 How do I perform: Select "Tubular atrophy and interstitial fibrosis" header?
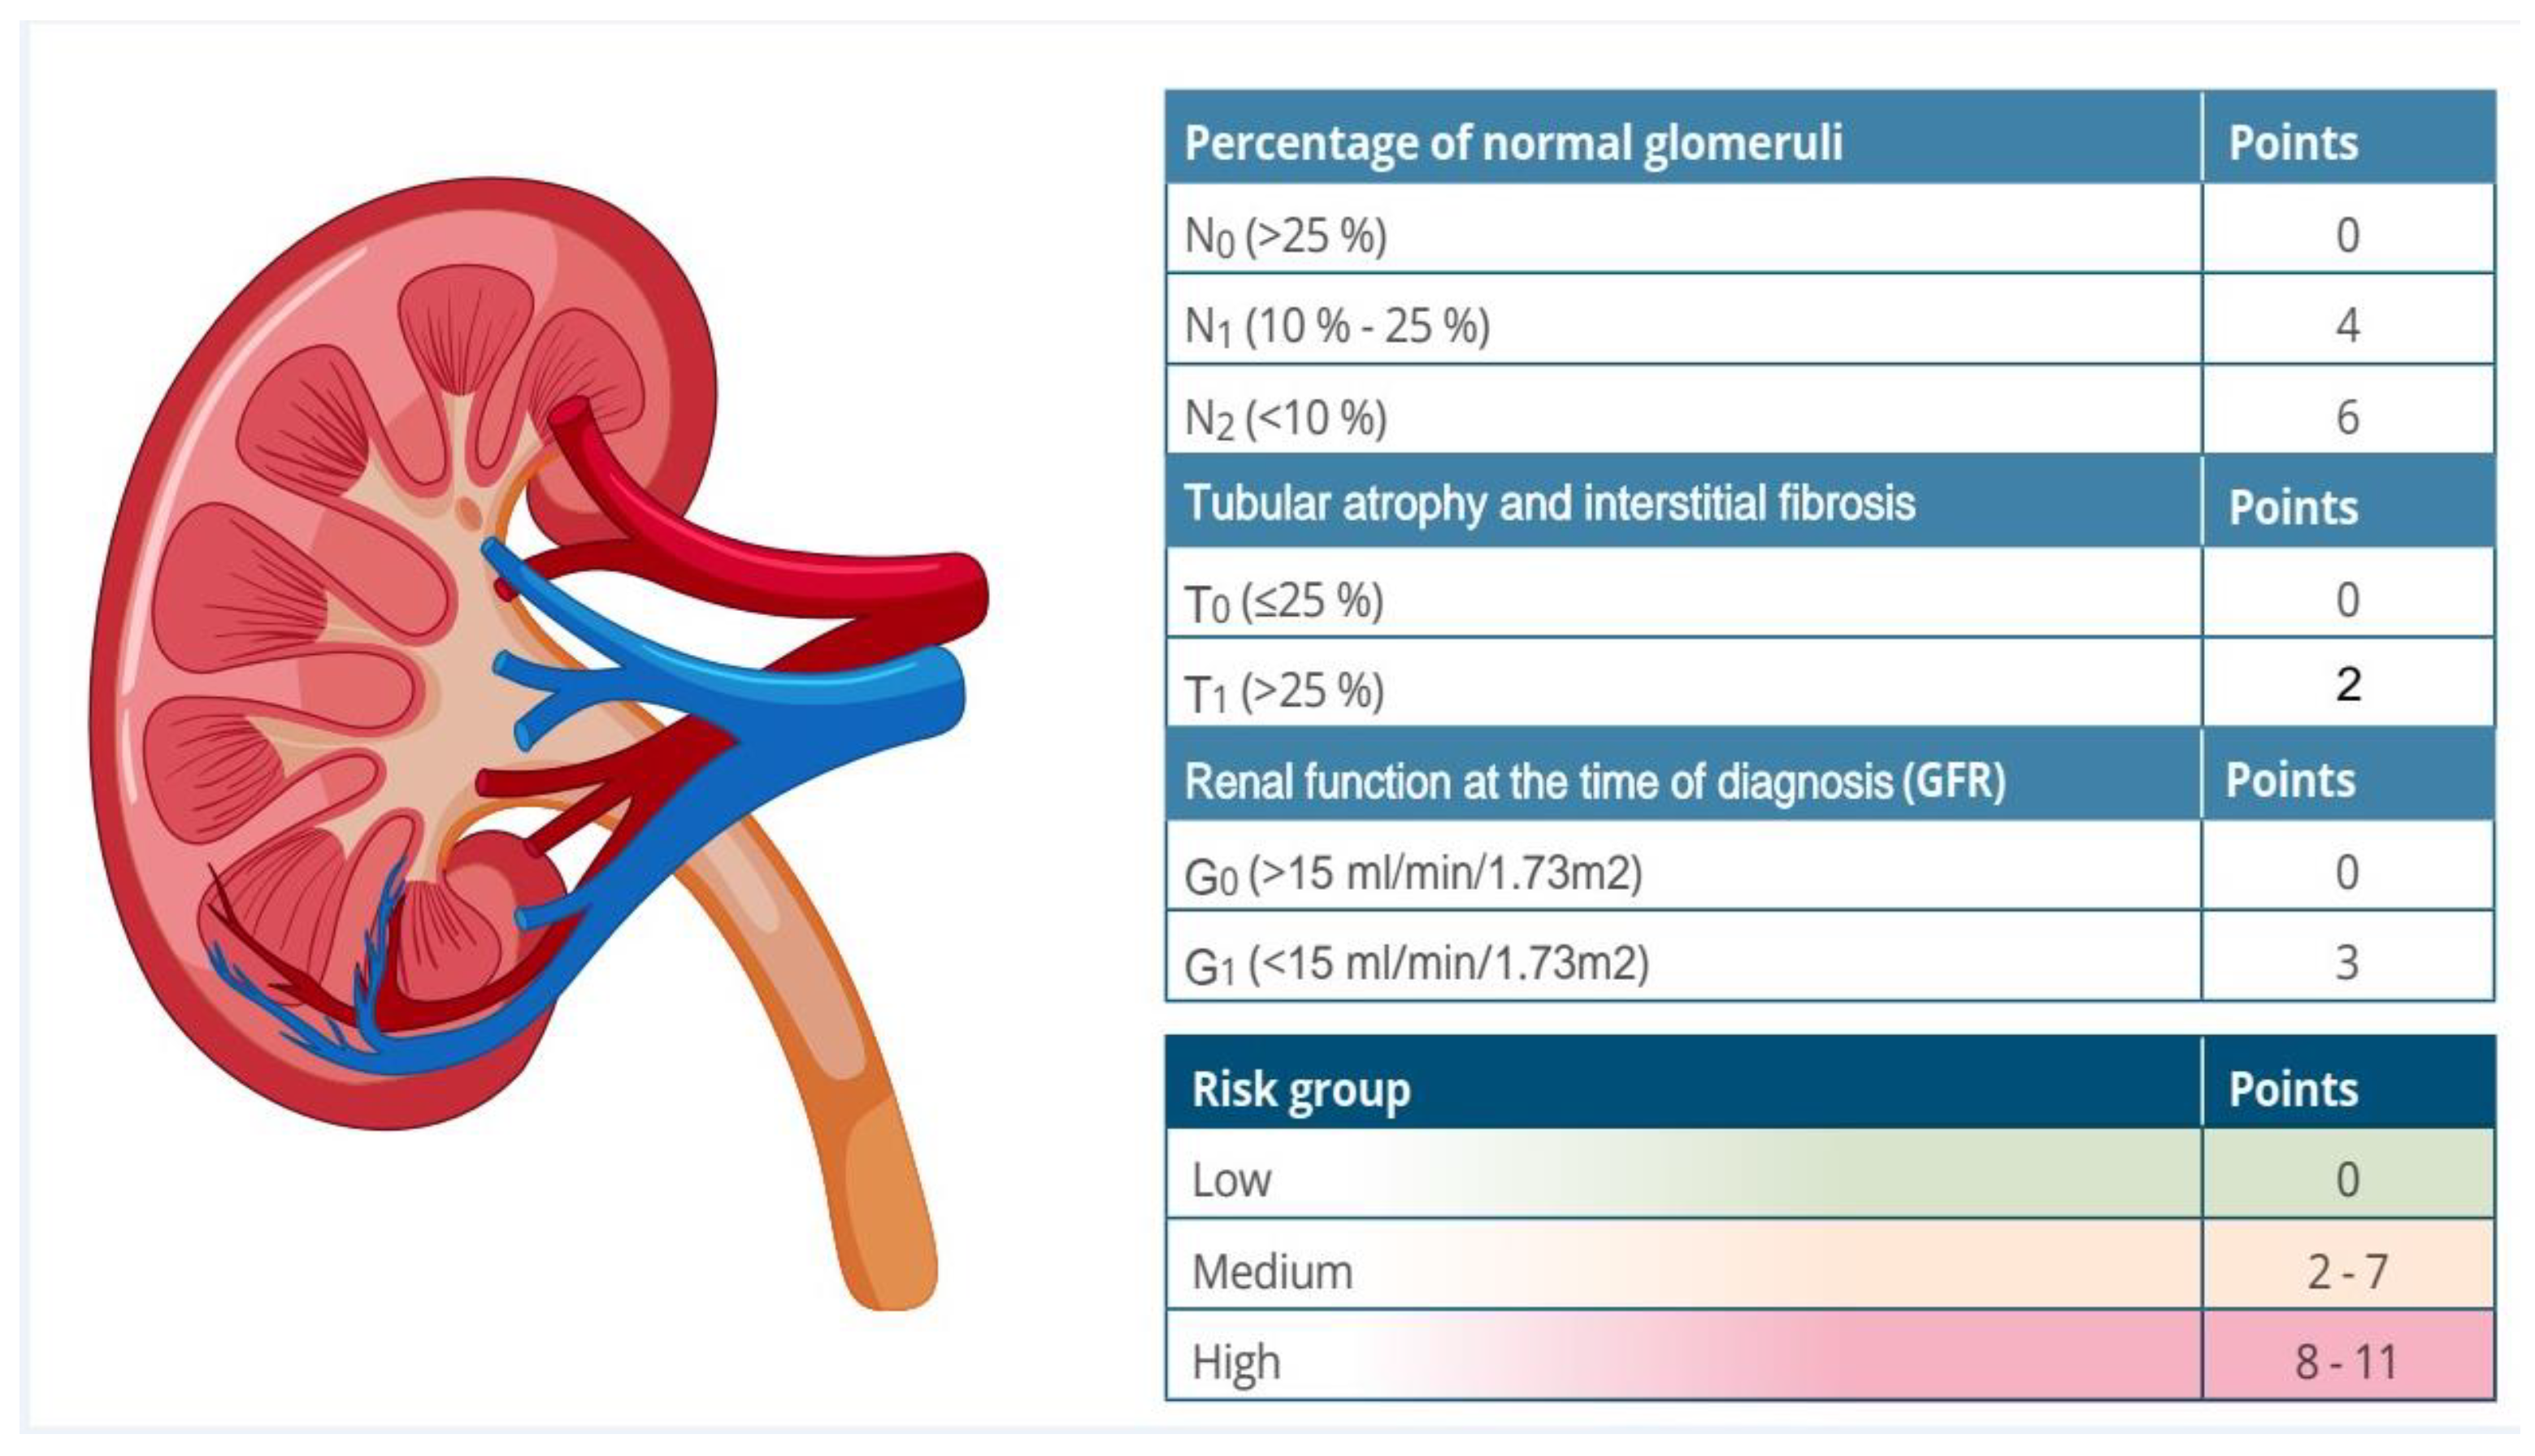click(x=1549, y=502)
